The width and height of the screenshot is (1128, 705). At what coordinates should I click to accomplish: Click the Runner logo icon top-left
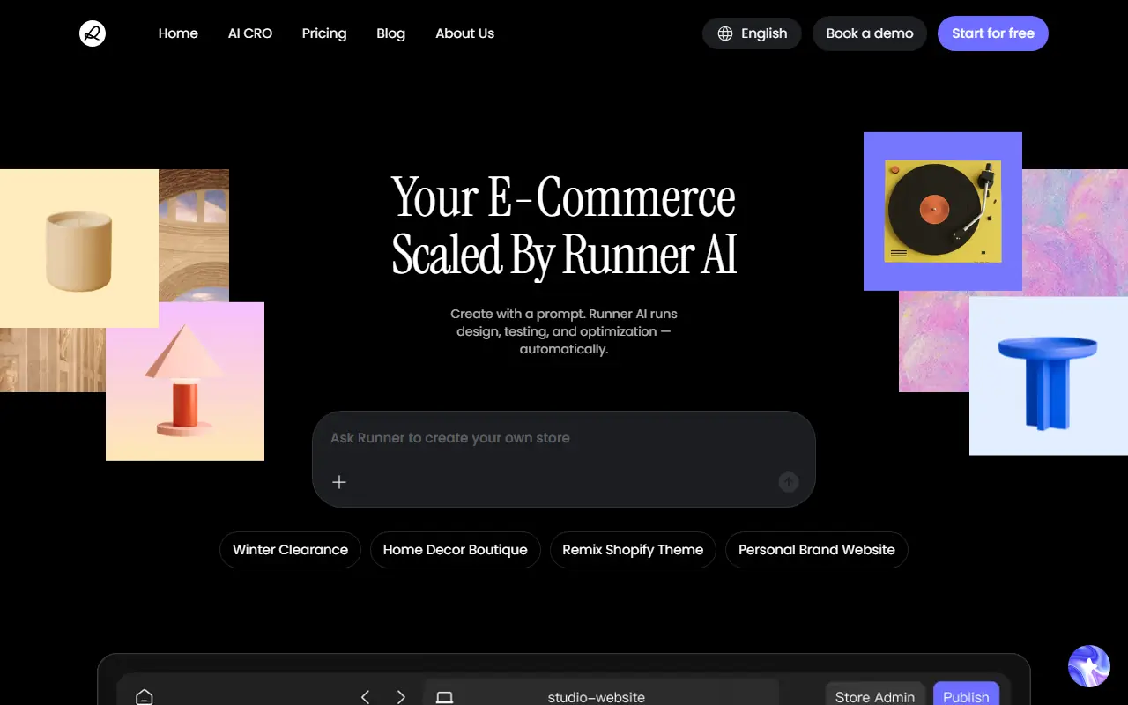pyautogui.click(x=92, y=33)
